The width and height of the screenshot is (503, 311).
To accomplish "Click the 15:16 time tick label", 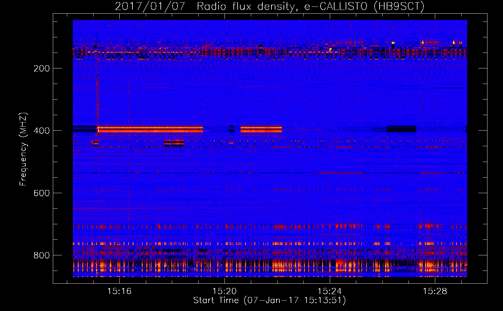I will [119, 291].
